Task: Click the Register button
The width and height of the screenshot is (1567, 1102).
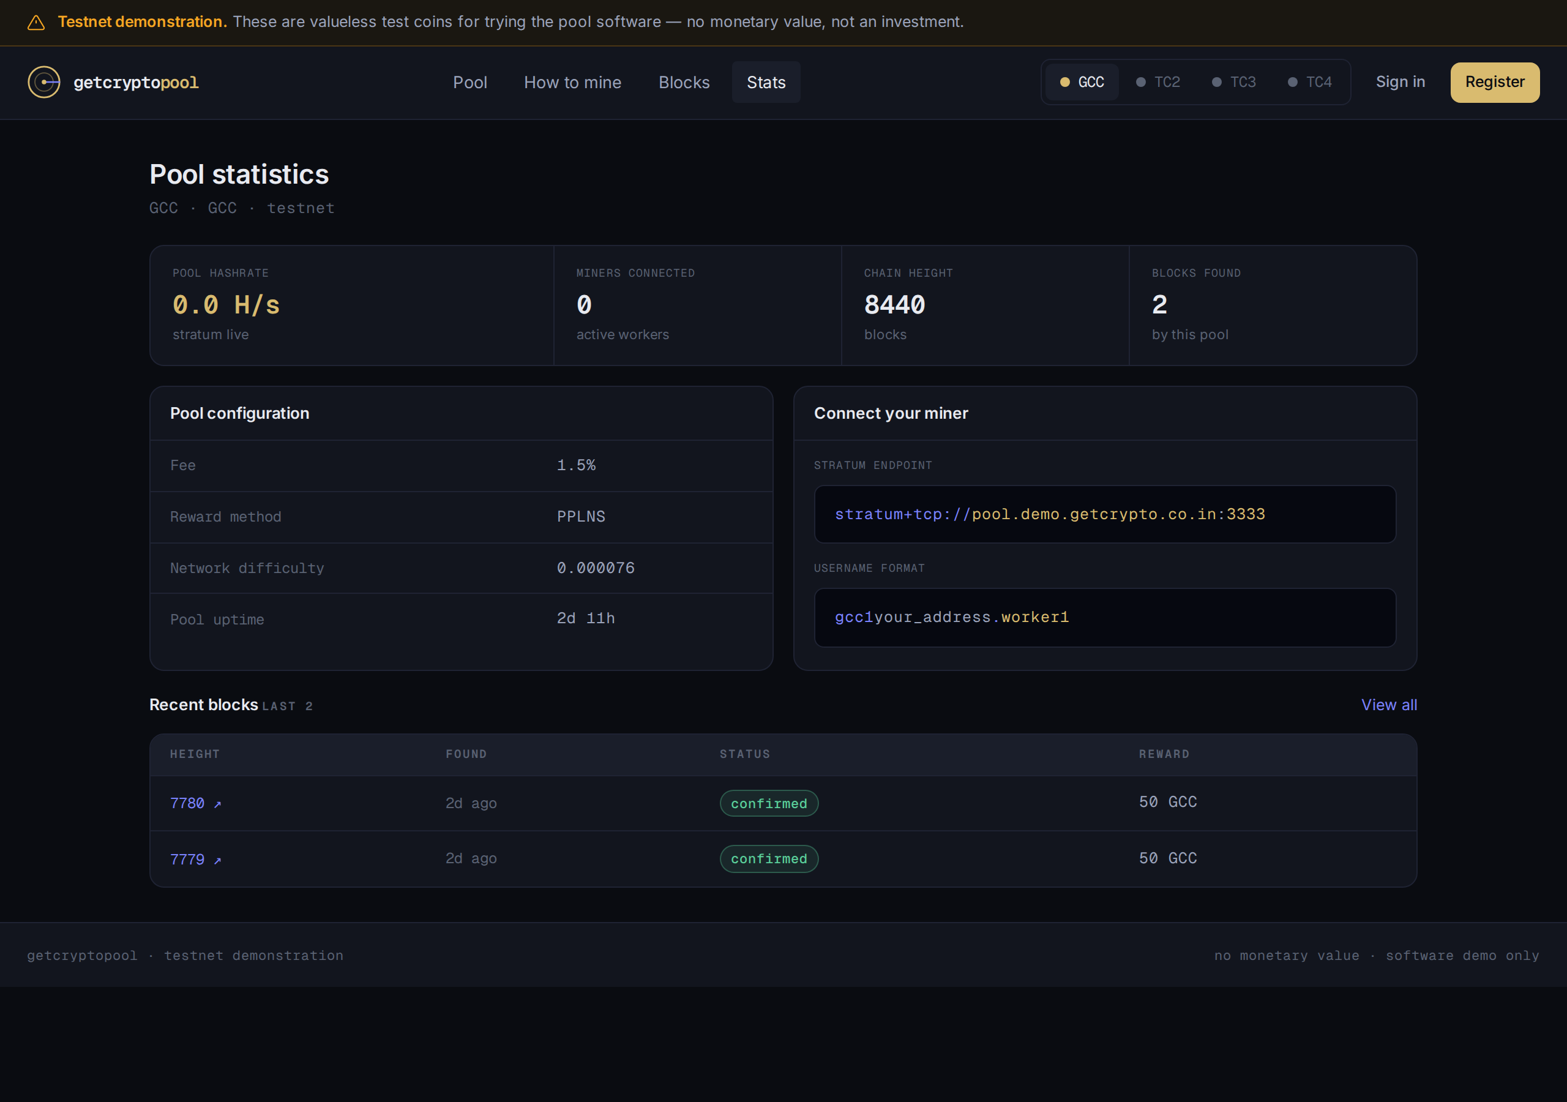Action: coord(1495,82)
